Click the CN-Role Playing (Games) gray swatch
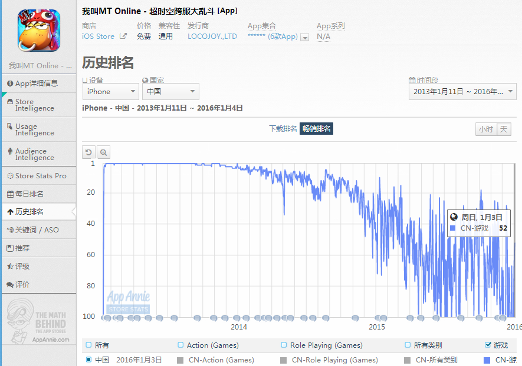The width and height of the screenshot is (522, 366). pyautogui.click(x=284, y=360)
